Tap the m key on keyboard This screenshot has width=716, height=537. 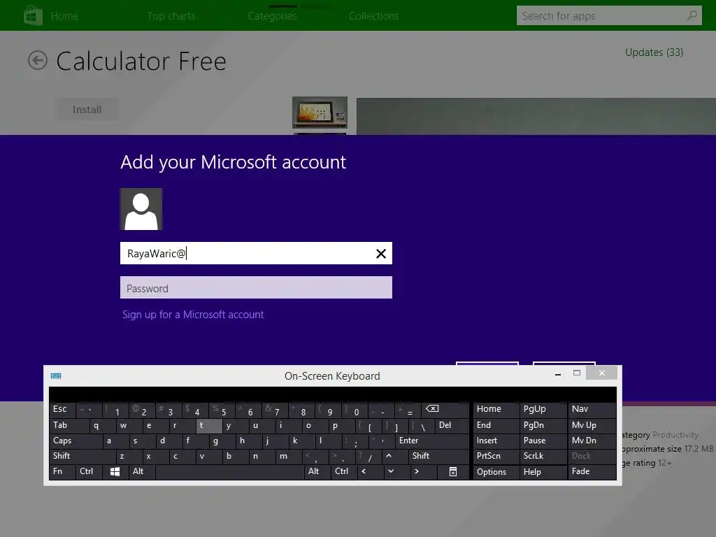click(x=287, y=456)
